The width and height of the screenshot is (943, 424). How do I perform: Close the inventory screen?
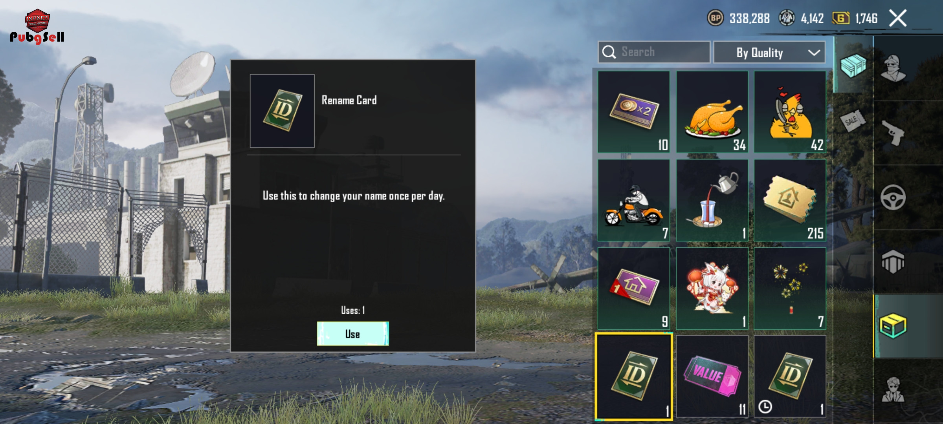(x=898, y=18)
